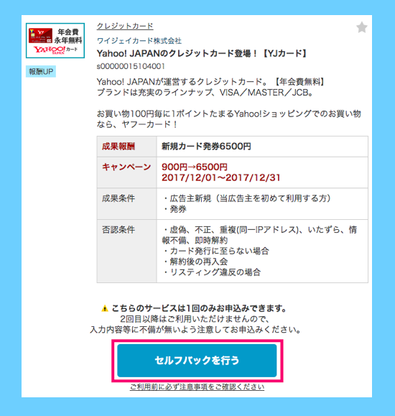Open the Yahoo! JAPAN card banner thumbnail
This screenshot has height=416, width=395.
[55, 40]
